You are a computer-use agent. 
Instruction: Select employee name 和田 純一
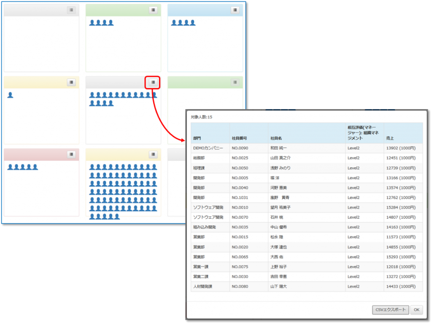[278, 148]
